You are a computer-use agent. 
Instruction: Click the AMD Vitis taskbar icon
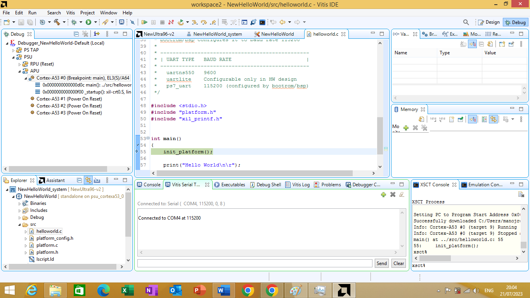[344, 290]
